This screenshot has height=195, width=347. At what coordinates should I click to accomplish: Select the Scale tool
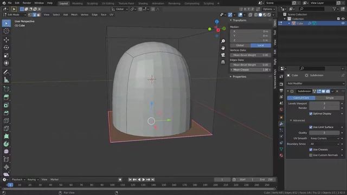click(6, 55)
